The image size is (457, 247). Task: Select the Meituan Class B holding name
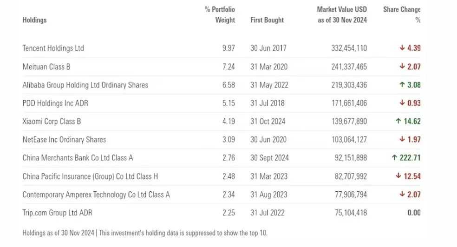click(46, 67)
